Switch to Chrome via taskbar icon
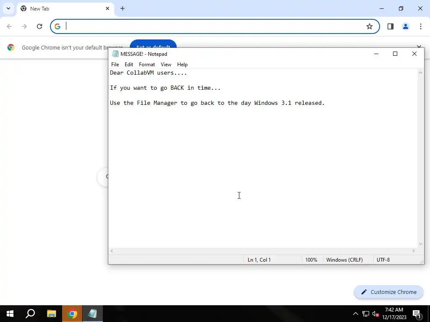Viewport: 430px width, 322px height. pos(72,314)
